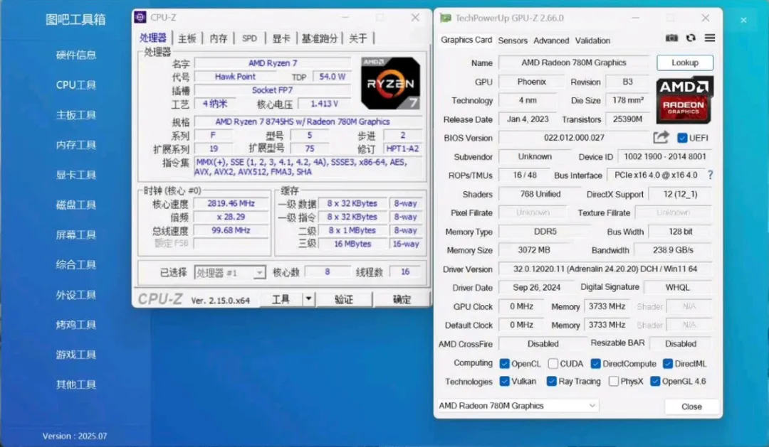The height and width of the screenshot is (447, 769).
Task: Click the 规格 AMD Ryzen 7 8745HS value
Action: 308,122
